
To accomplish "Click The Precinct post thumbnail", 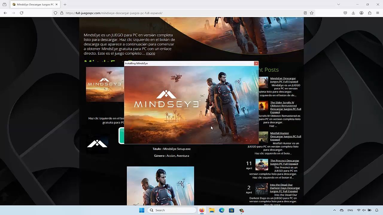I will (x=262, y=165).
